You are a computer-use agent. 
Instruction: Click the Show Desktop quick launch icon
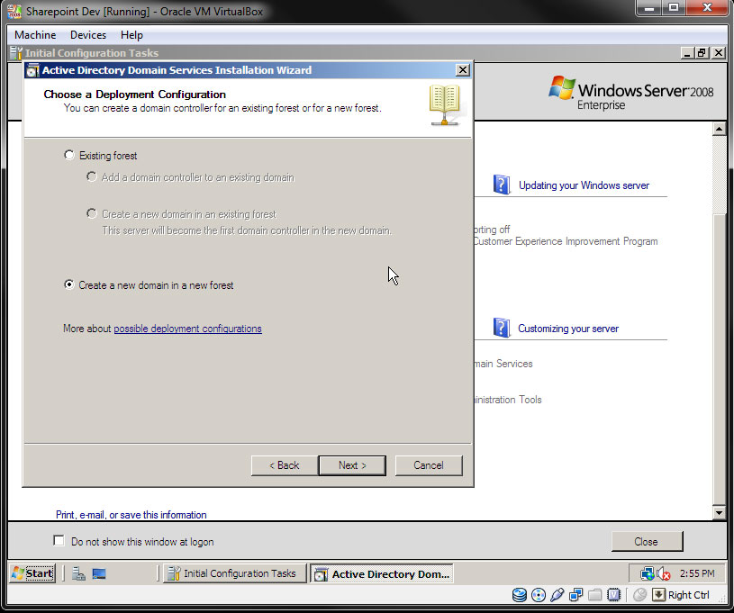(x=99, y=573)
